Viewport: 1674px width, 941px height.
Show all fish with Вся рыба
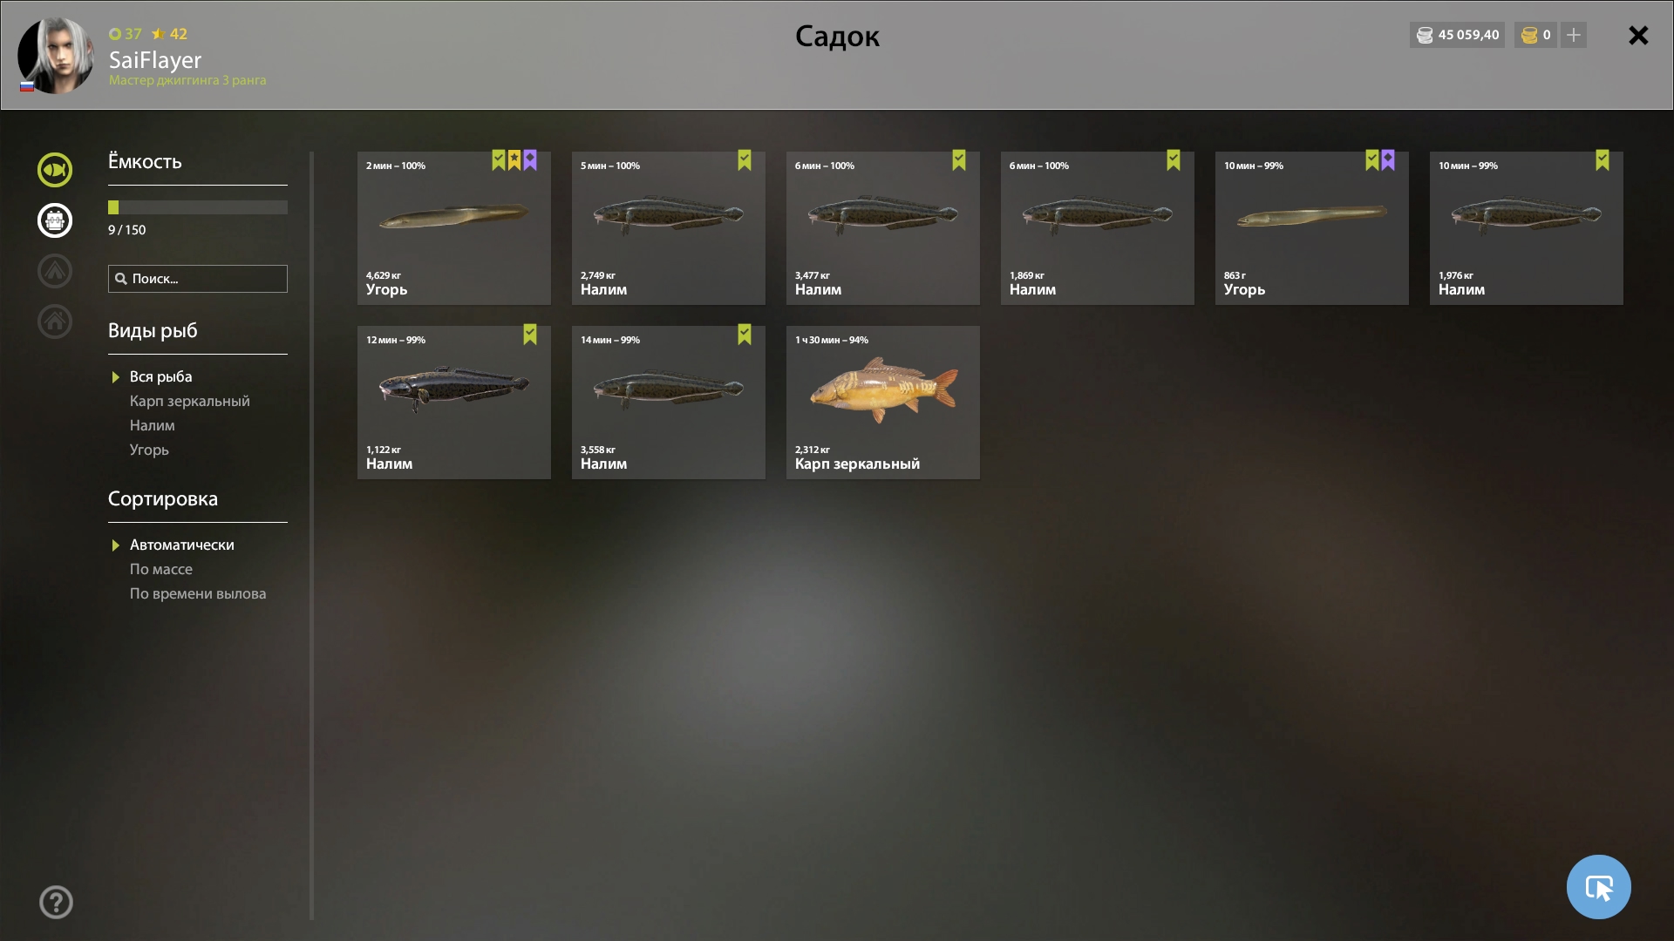click(x=160, y=376)
